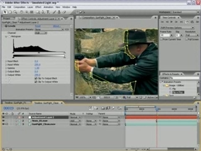Open the Channel dropdown
Screen dimensions: 201x151
click(41, 33)
